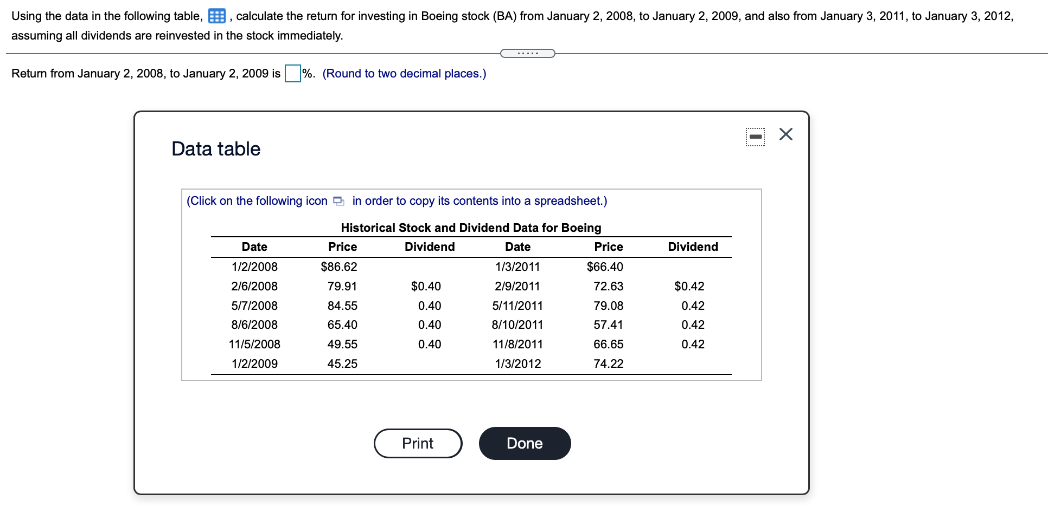Select the 57.41 price cell
Screen dimensions: 1048x519
(x=609, y=325)
